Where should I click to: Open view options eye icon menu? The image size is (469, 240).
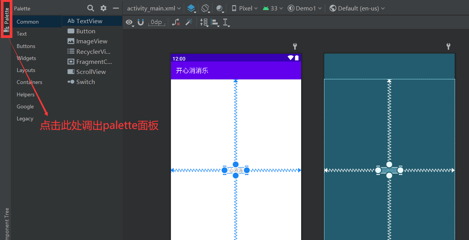[x=130, y=22]
